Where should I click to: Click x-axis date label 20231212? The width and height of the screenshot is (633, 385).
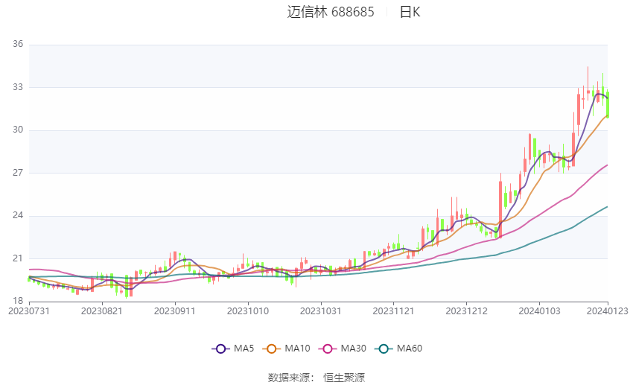click(467, 311)
